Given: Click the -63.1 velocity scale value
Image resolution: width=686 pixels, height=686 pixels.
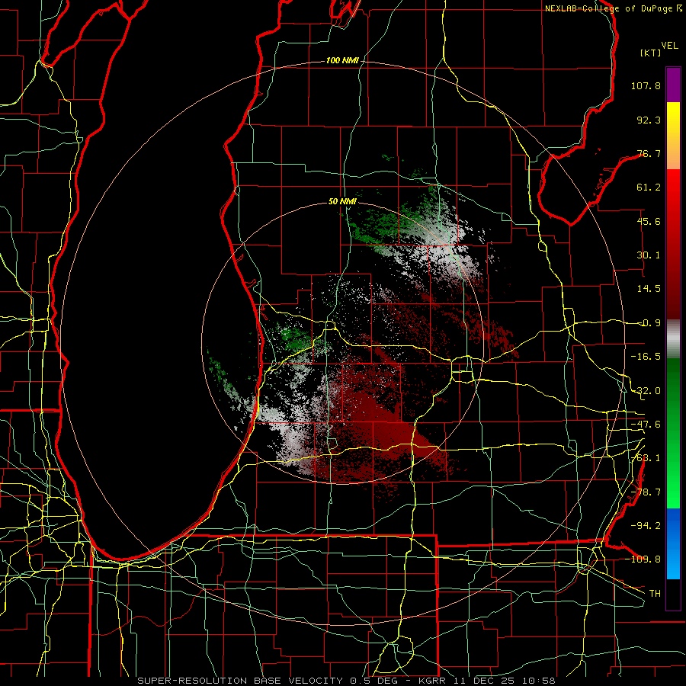Looking at the screenshot, I should pos(646,458).
